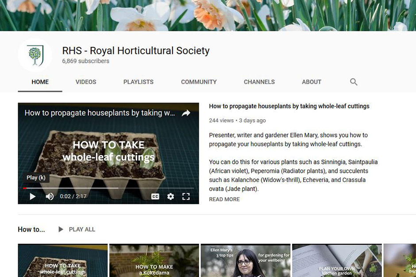Open the channel search magnifier icon
Image resolution: width=416 pixels, height=277 pixels.
tap(354, 82)
